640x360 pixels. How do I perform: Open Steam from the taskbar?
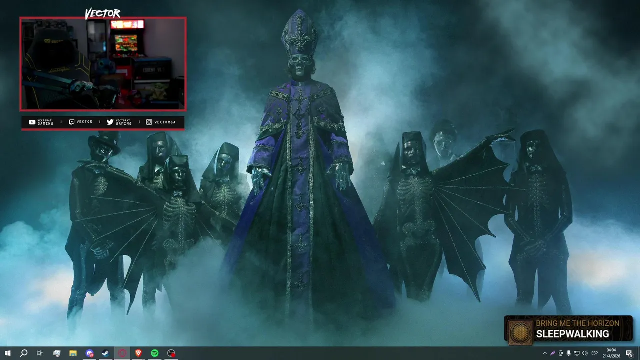click(x=106, y=353)
